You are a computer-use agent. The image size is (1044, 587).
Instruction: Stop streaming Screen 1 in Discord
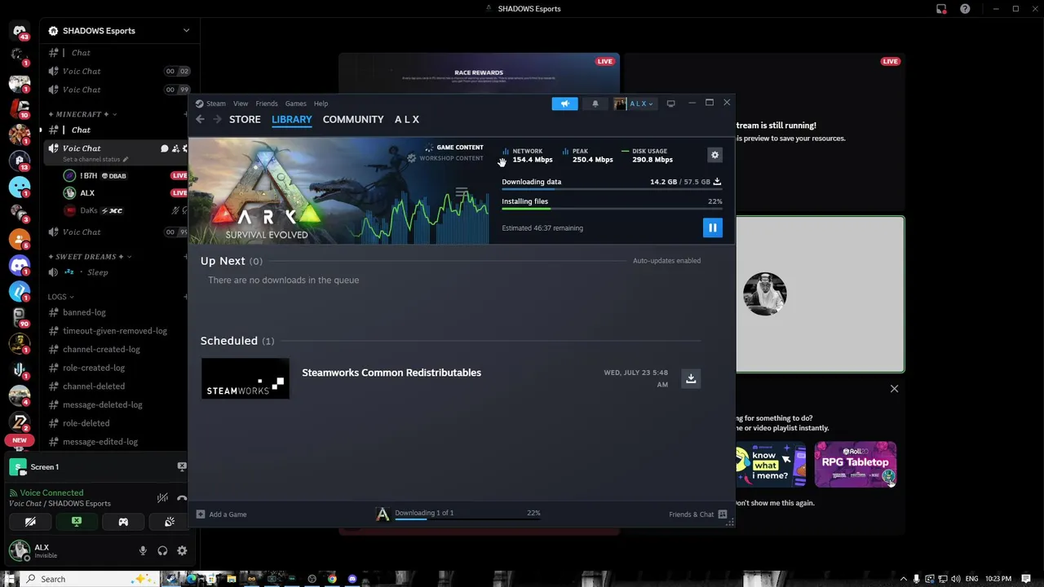182,467
